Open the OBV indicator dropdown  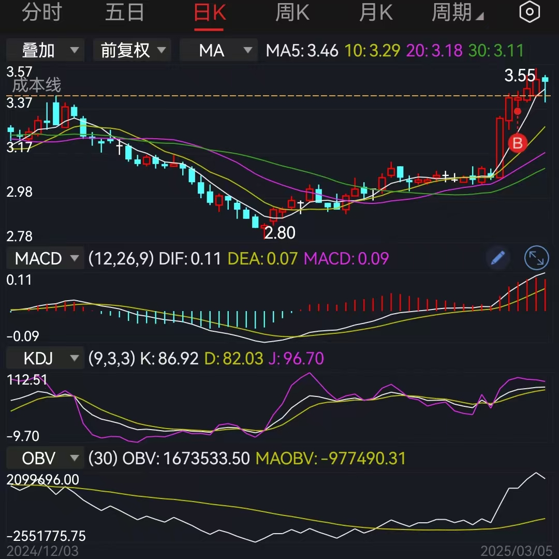pos(45,458)
